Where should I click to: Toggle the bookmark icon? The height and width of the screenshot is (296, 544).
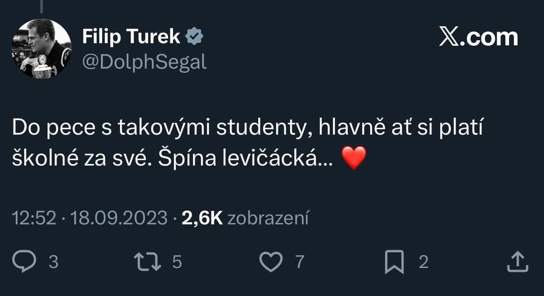[x=394, y=262]
